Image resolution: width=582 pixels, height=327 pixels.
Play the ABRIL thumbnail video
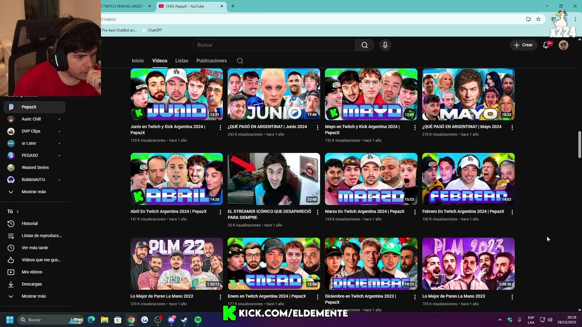coord(176,179)
